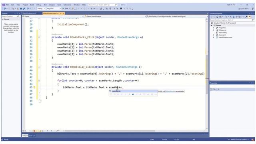Toggle the highlighted Preview Selected Items icon

point(250,17)
